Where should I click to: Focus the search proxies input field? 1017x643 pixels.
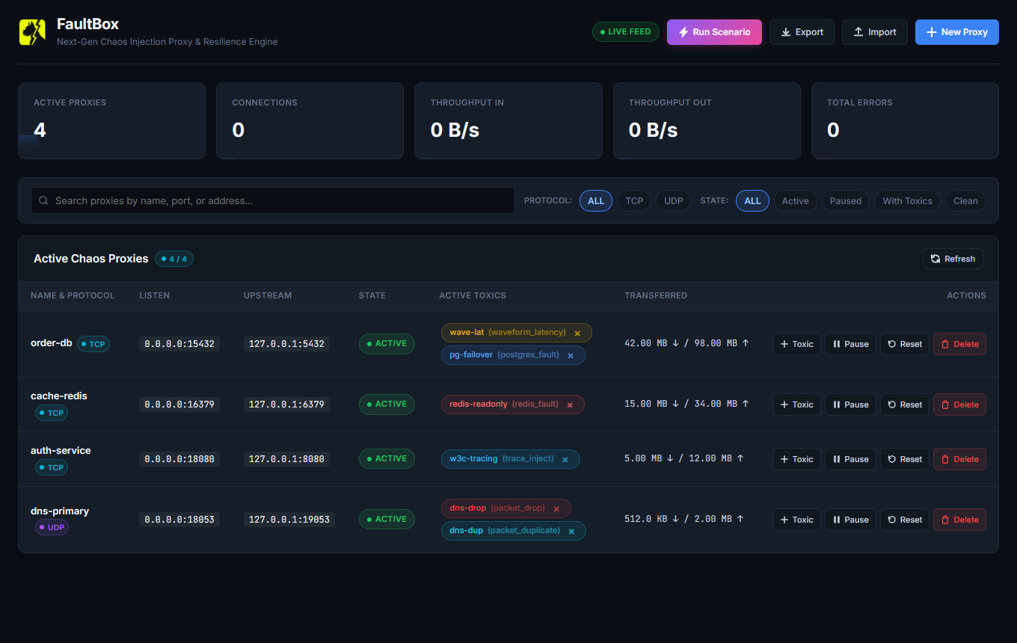273,200
